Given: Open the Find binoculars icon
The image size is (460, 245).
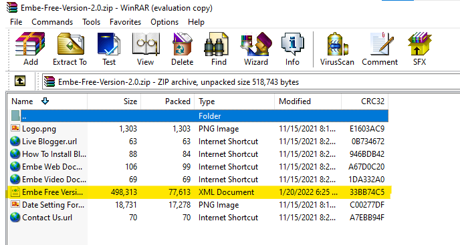Looking at the screenshot, I should [216, 44].
